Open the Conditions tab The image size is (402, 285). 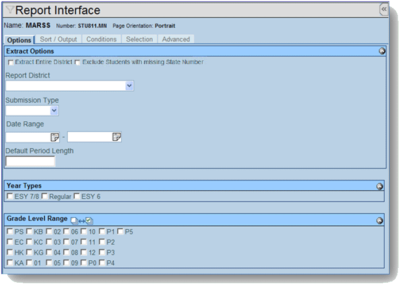click(101, 40)
